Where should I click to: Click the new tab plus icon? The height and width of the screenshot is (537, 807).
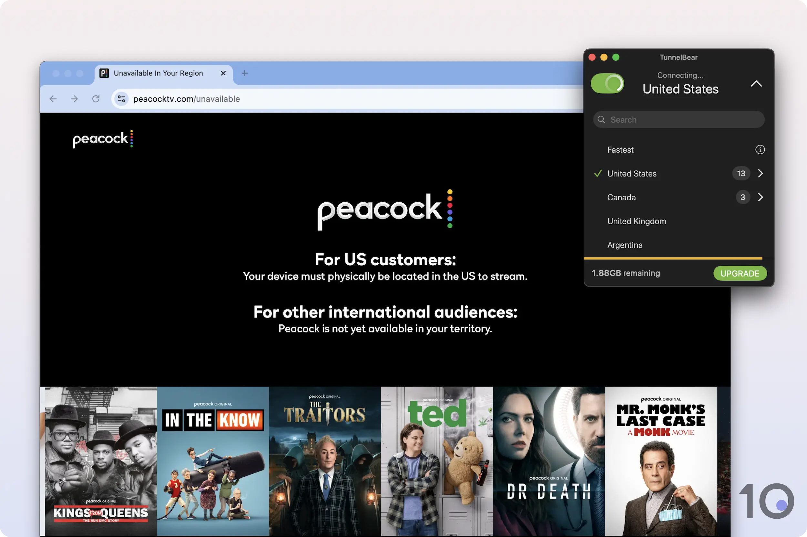[245, 73]
